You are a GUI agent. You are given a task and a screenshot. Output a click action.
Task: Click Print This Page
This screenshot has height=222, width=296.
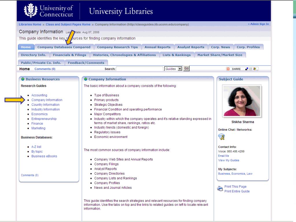tap(235, 186)
